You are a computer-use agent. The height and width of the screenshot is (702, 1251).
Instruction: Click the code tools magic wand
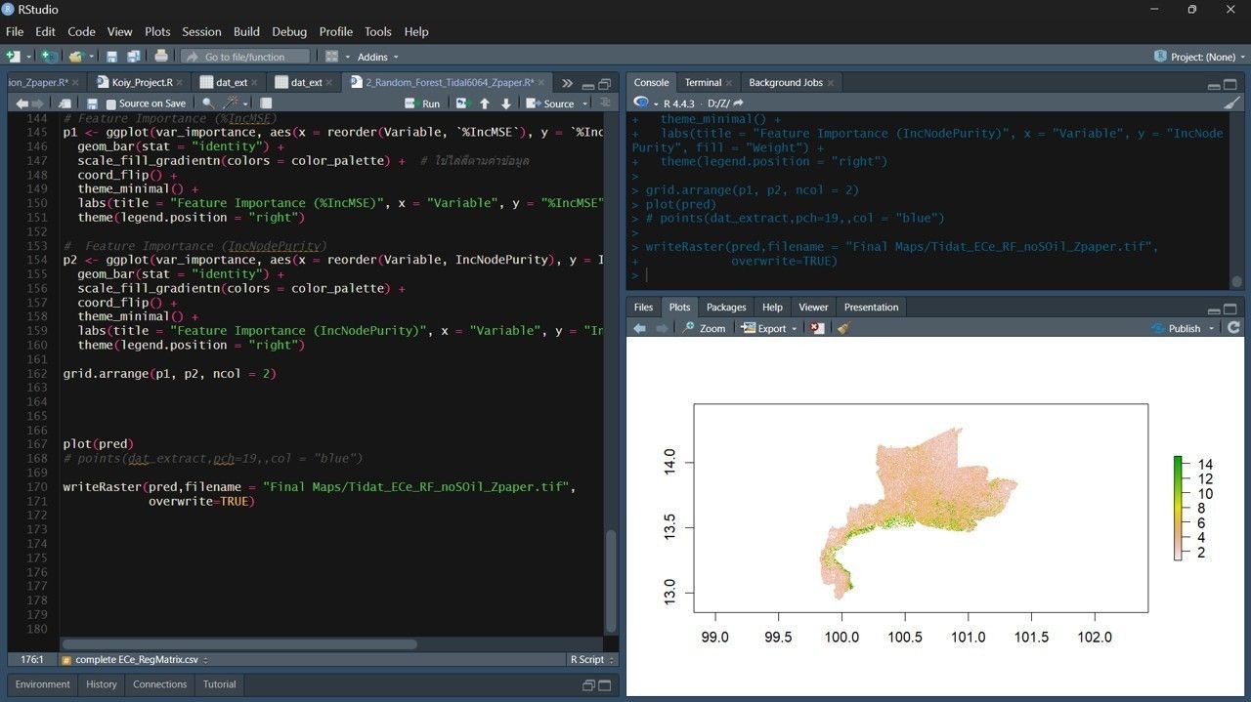231,103
